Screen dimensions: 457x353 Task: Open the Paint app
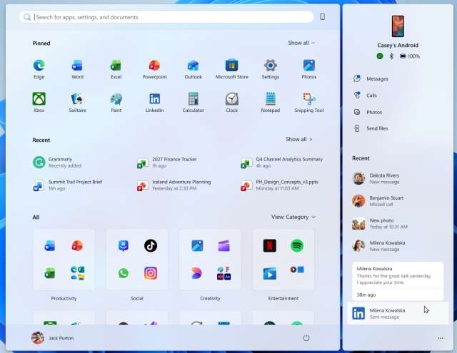(116, 103)
